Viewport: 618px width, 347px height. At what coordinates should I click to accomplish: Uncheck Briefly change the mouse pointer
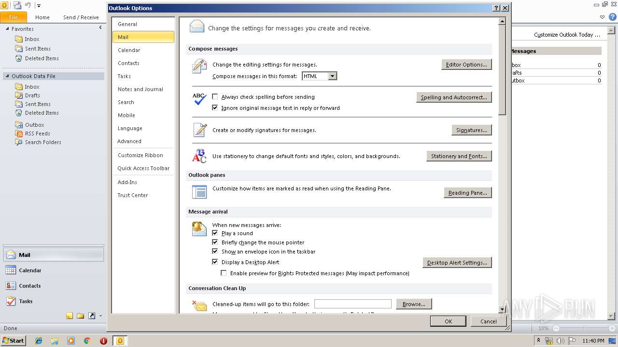click(215, 242)
